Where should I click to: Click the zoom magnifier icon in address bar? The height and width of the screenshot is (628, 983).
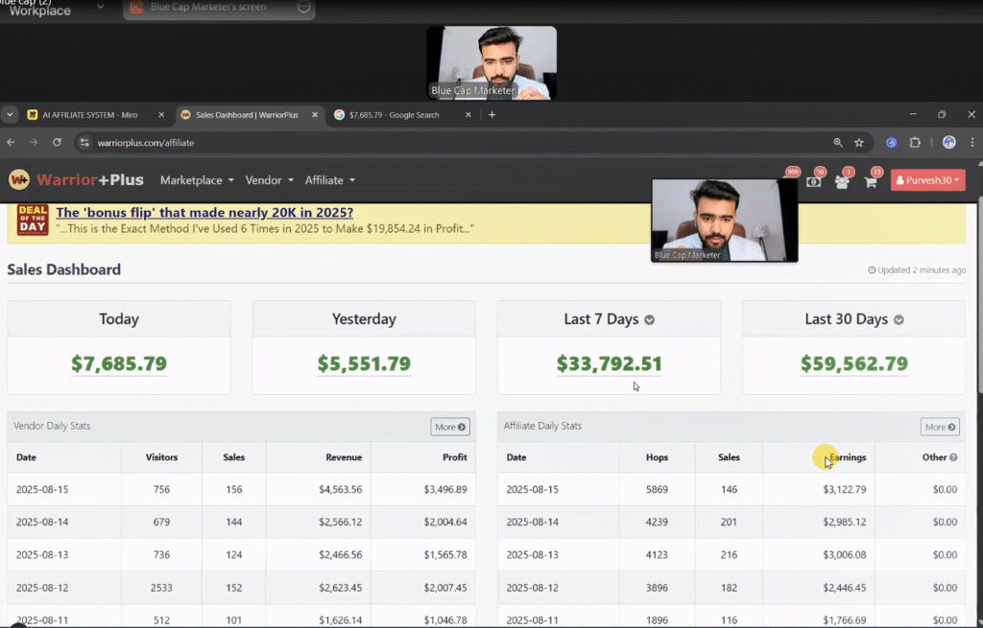[838, 142]
